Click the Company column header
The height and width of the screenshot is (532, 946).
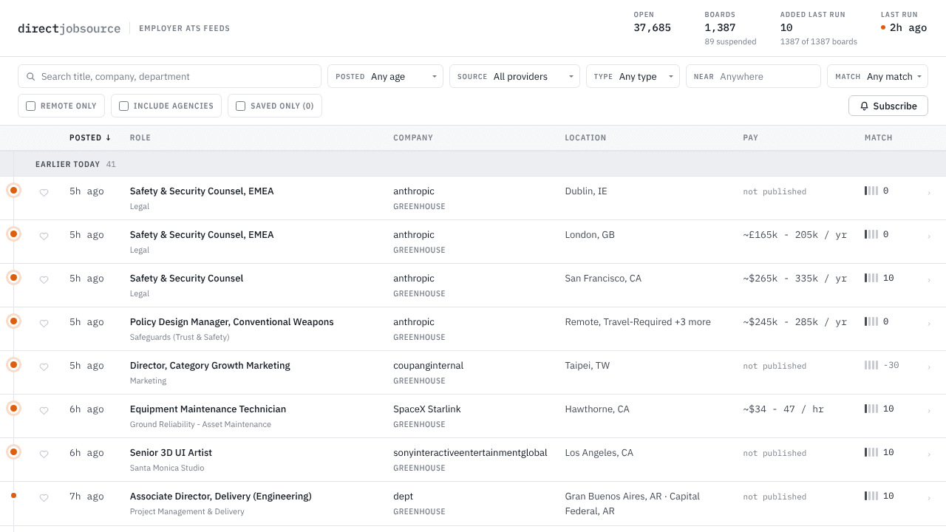[413, 137]
